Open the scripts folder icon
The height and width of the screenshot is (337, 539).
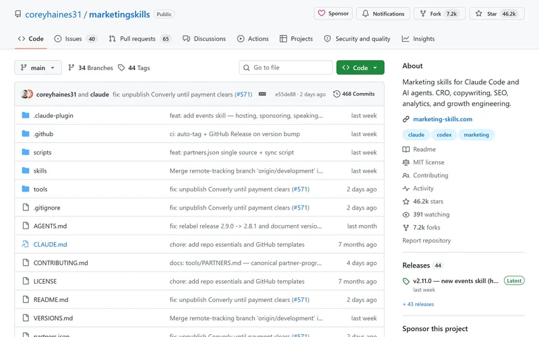26,152
